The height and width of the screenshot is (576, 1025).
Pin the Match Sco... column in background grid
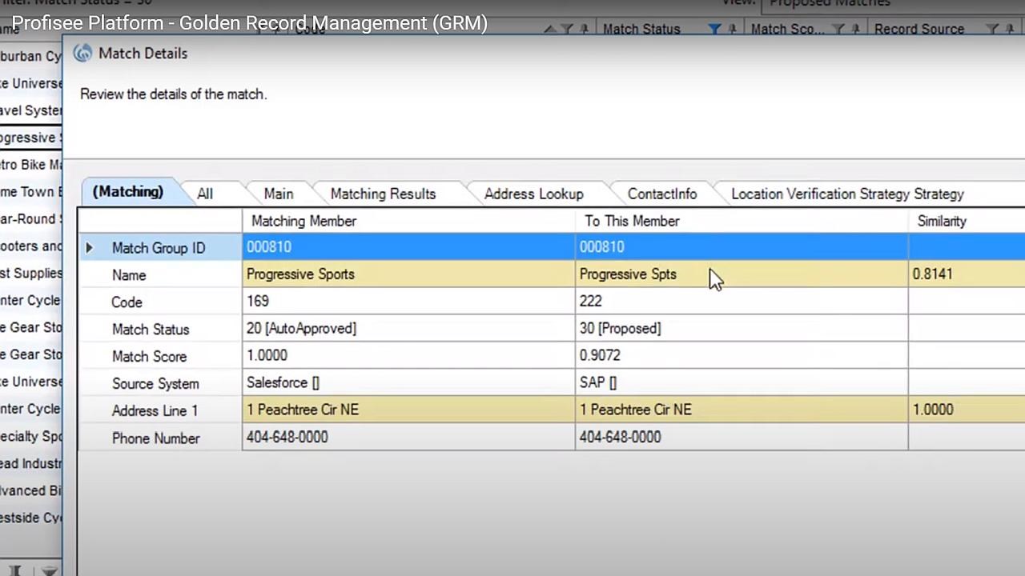pos(856,30)
